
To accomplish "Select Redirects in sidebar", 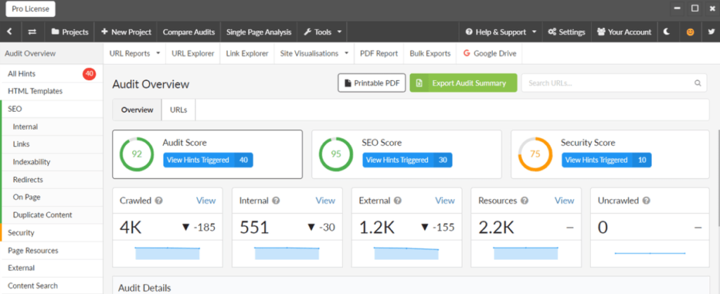I will (51, 179).
